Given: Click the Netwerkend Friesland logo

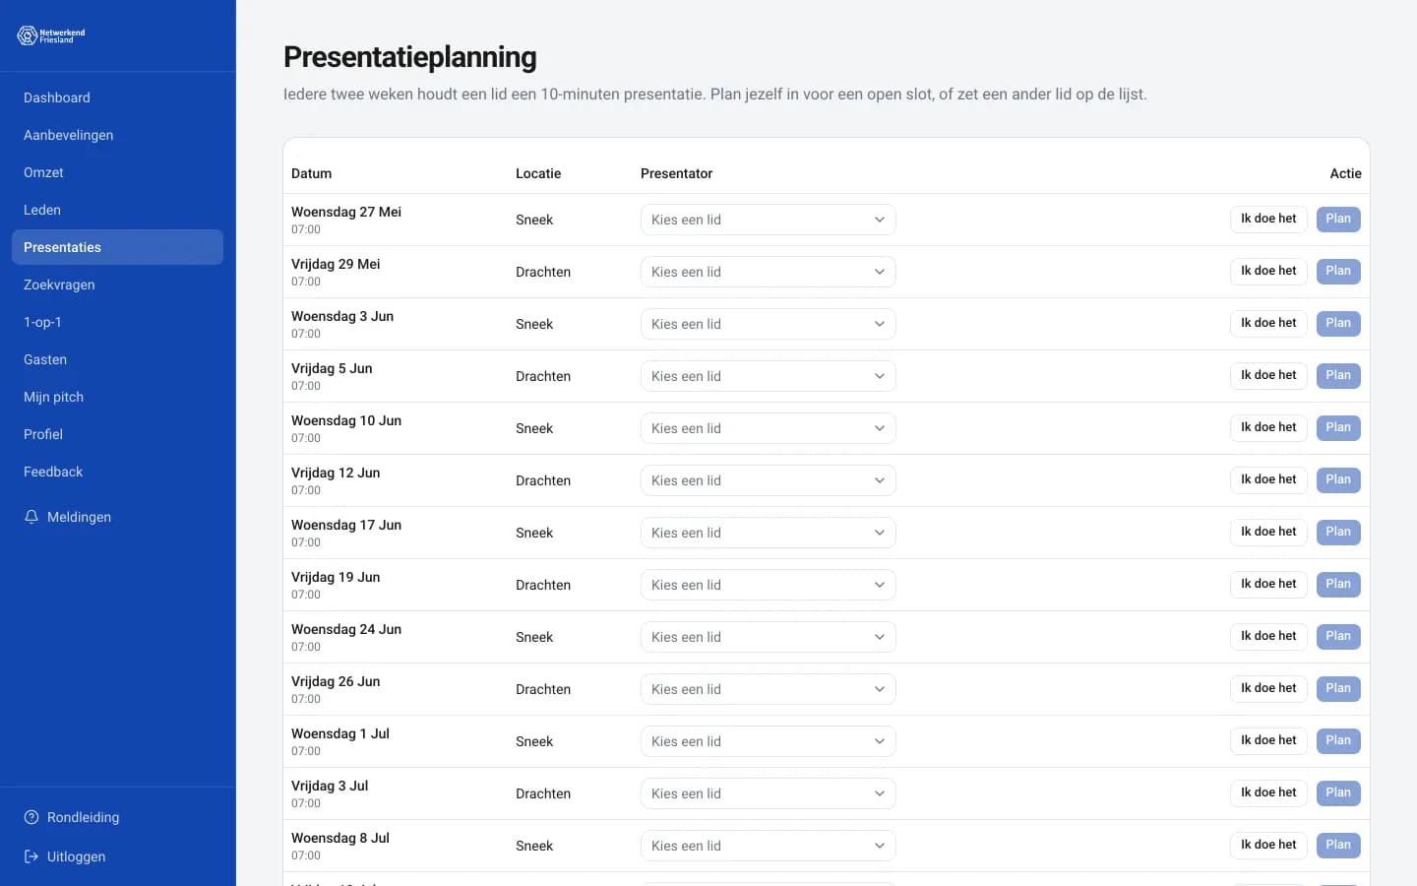Looking at the screenshot, I should click(x=51, y=35).
